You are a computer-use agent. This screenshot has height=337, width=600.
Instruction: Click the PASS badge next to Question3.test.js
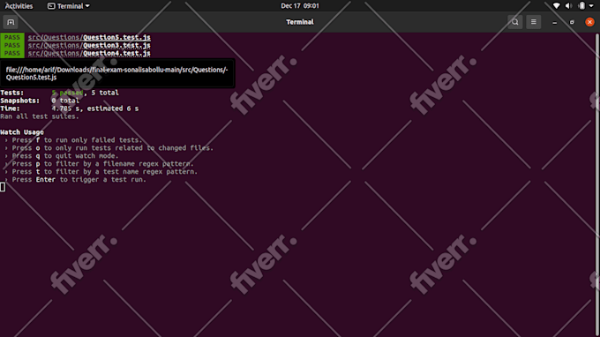point(12,45)
